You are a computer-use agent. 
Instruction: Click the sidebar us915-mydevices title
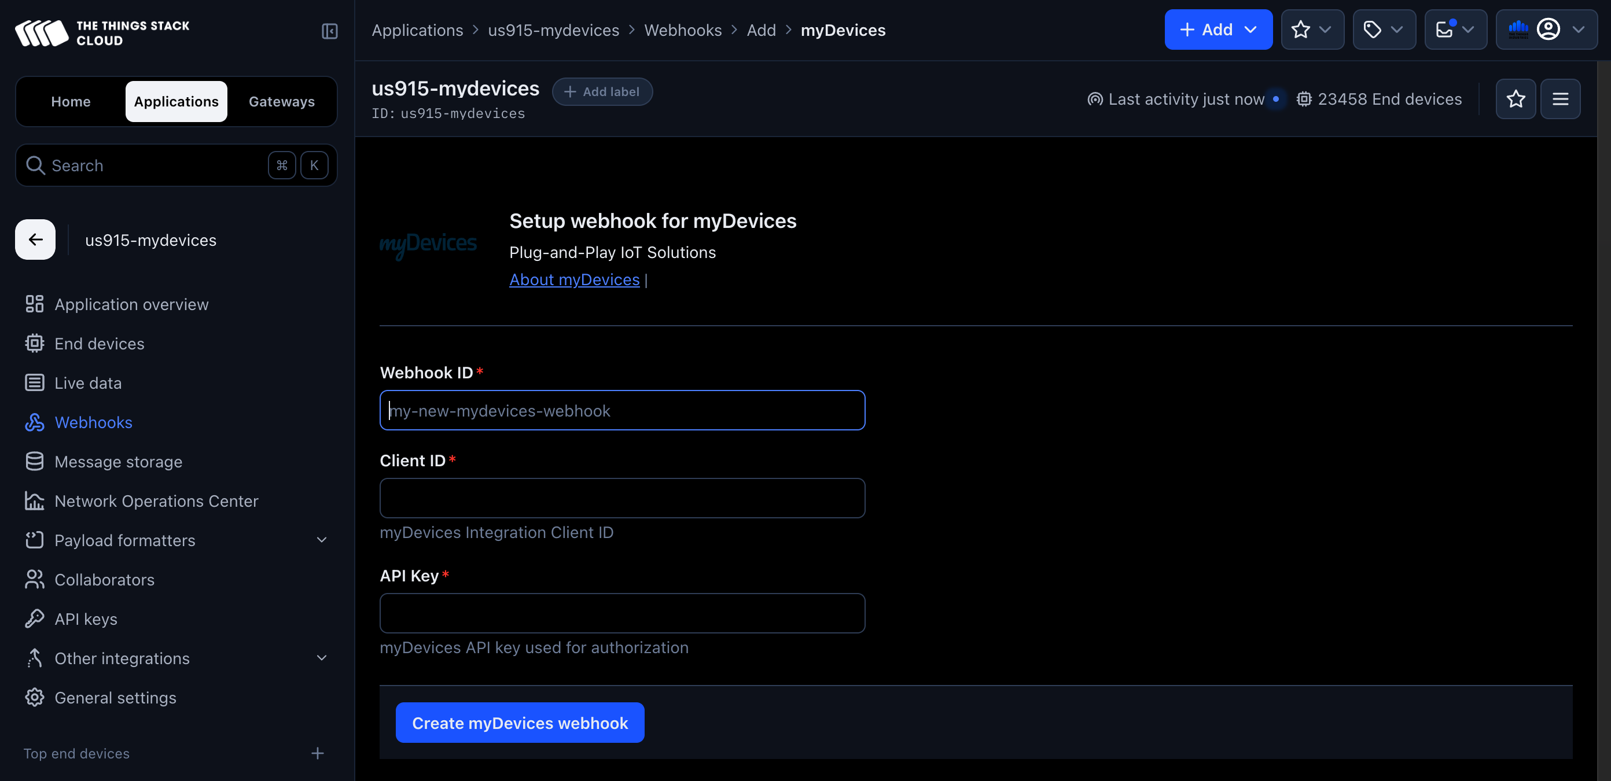click(150, 240)
